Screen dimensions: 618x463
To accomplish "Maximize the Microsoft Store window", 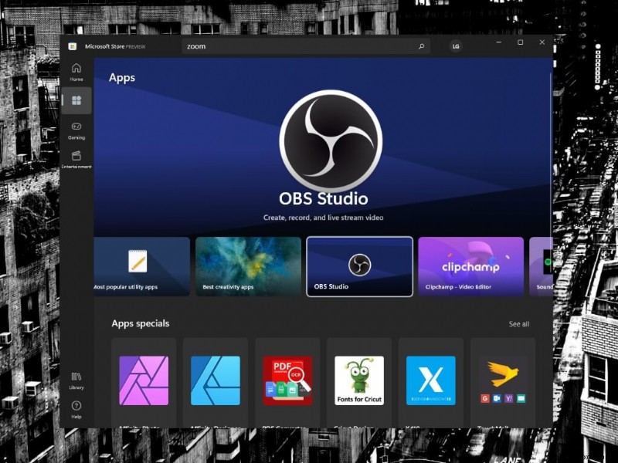I will click(520, 42).
